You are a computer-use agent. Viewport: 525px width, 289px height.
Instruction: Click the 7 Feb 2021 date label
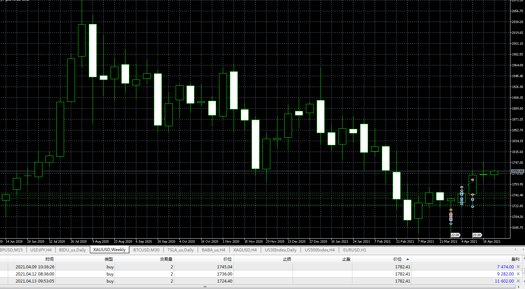coord(382,242)
